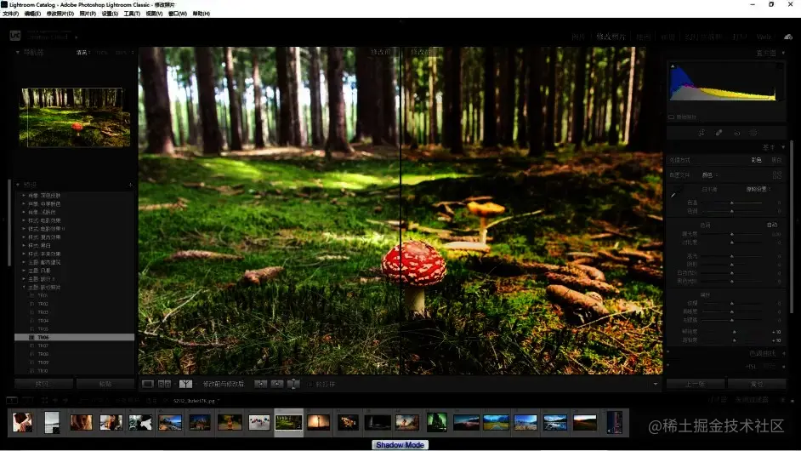The width and height of the screenshot is (801, 451).
Task: Click the grid view icon above filmstrip
Action: 44,400
